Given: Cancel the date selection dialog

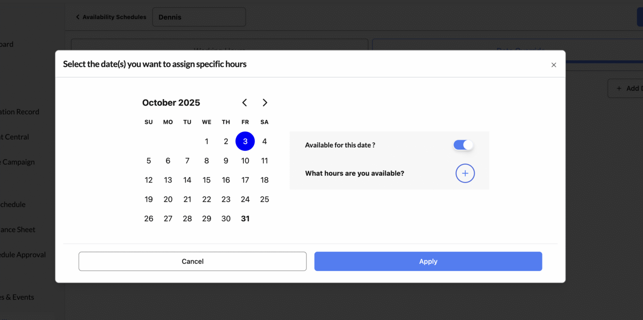Looking at the screenshot, I should pyautogui.click(x=192, y=262).
